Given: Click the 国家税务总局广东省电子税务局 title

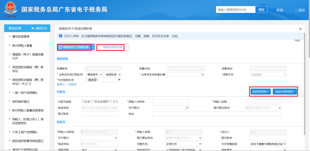Looking at the screenshot, I should [64, 9].
